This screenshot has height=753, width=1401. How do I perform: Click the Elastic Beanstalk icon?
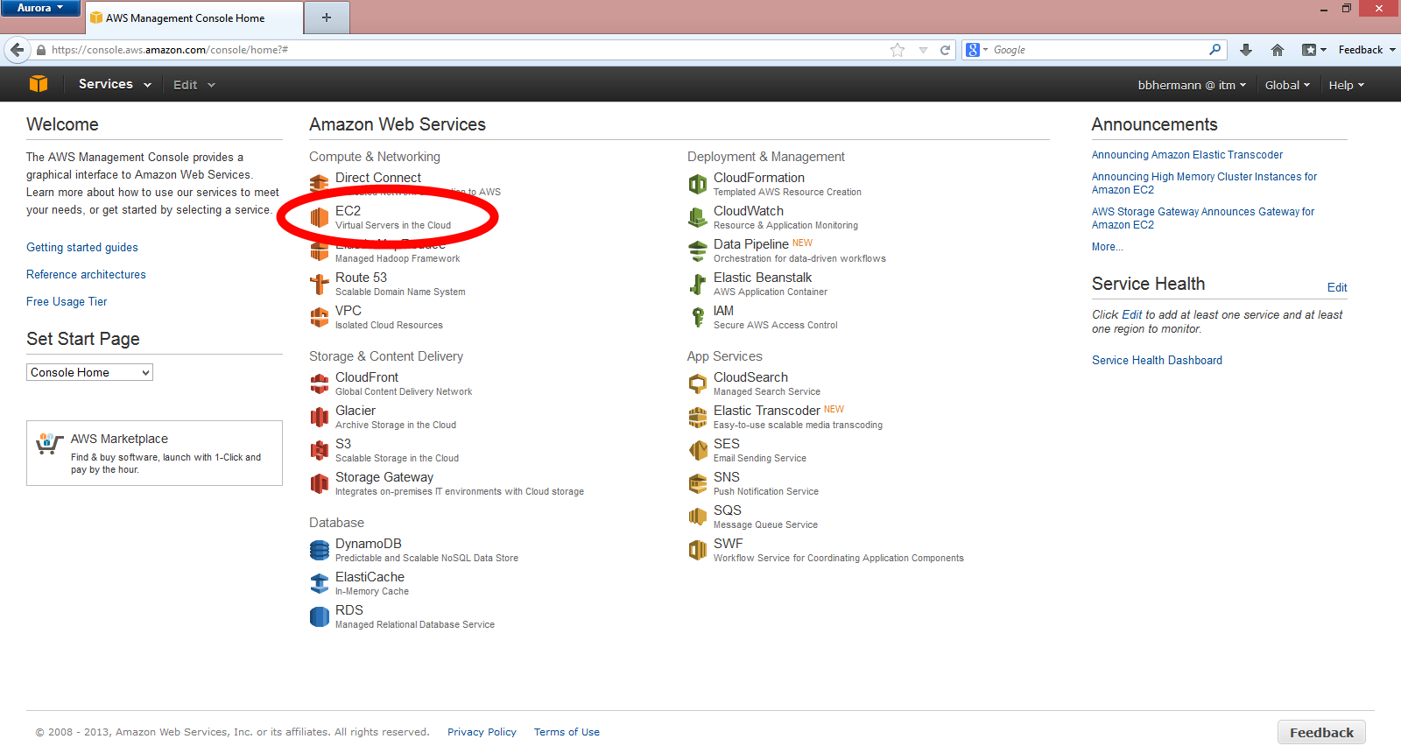[698, 284]
